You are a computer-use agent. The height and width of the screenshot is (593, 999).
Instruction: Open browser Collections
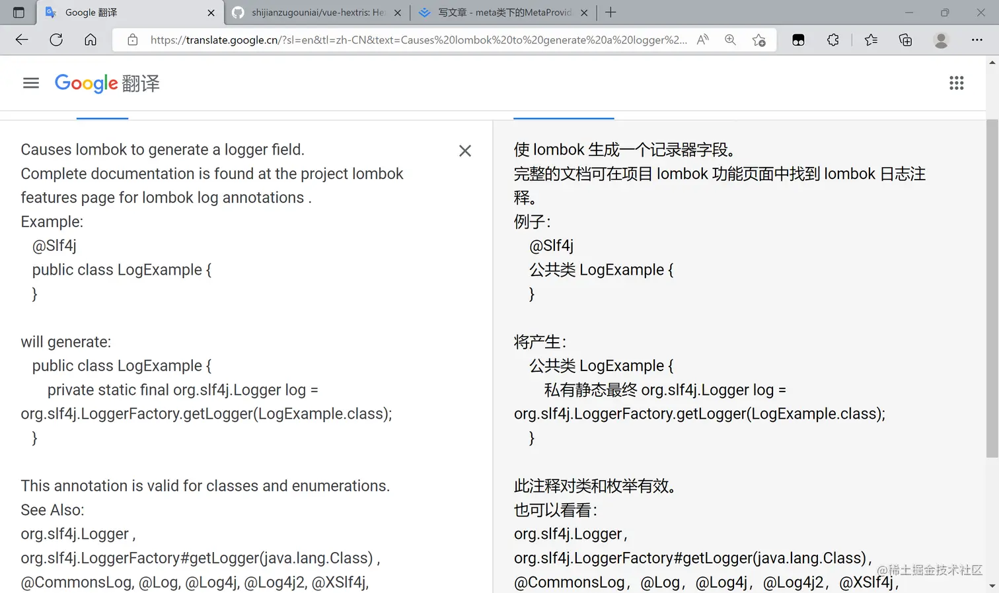906,40
